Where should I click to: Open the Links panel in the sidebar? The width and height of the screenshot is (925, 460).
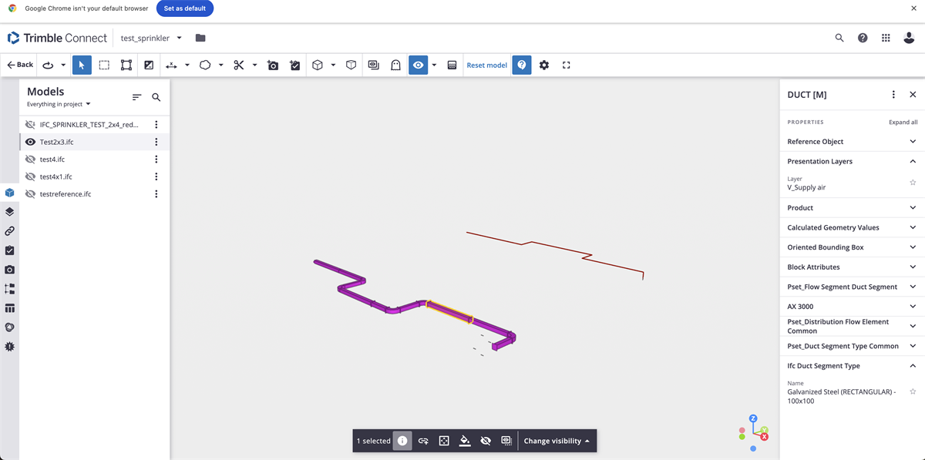9,230
